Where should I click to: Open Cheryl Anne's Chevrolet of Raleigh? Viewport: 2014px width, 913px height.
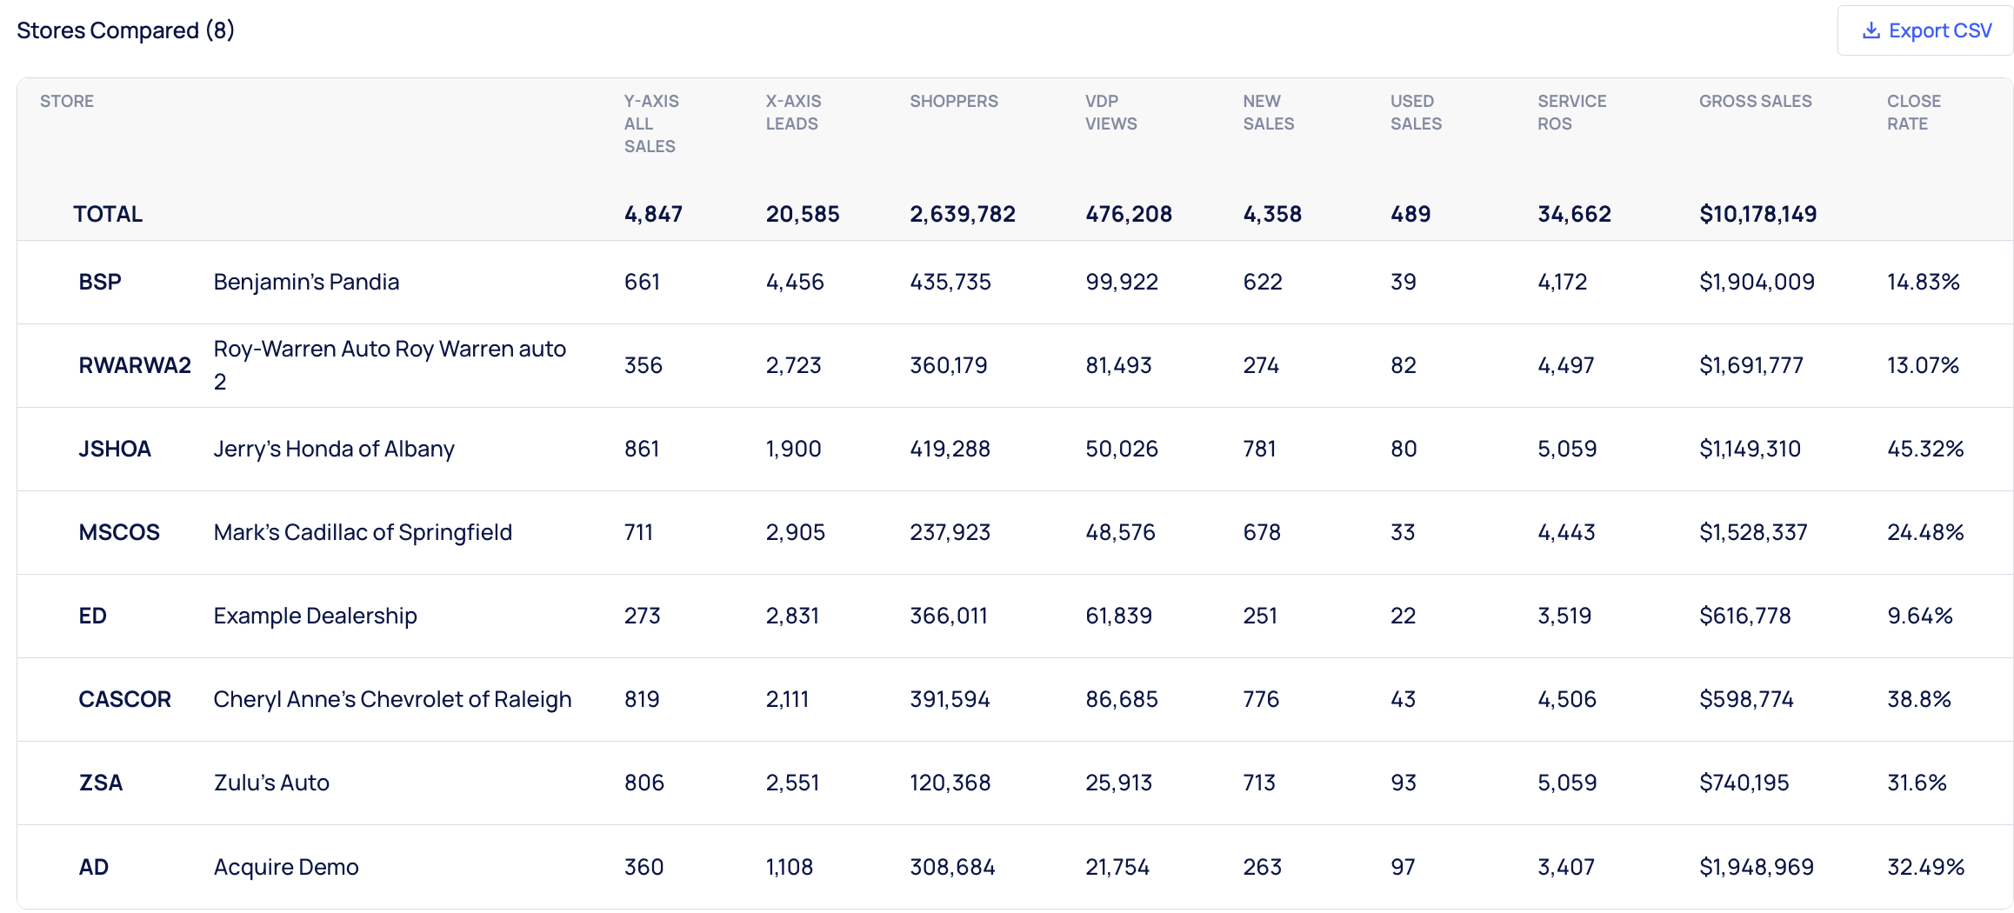(x=392, y=699)
